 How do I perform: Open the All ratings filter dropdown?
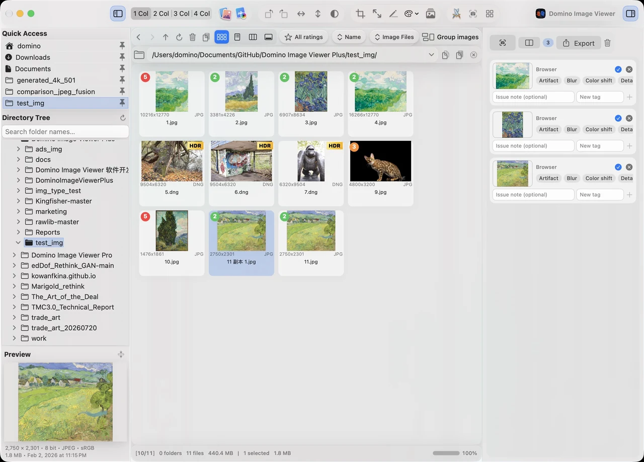(x=303, y=37)
